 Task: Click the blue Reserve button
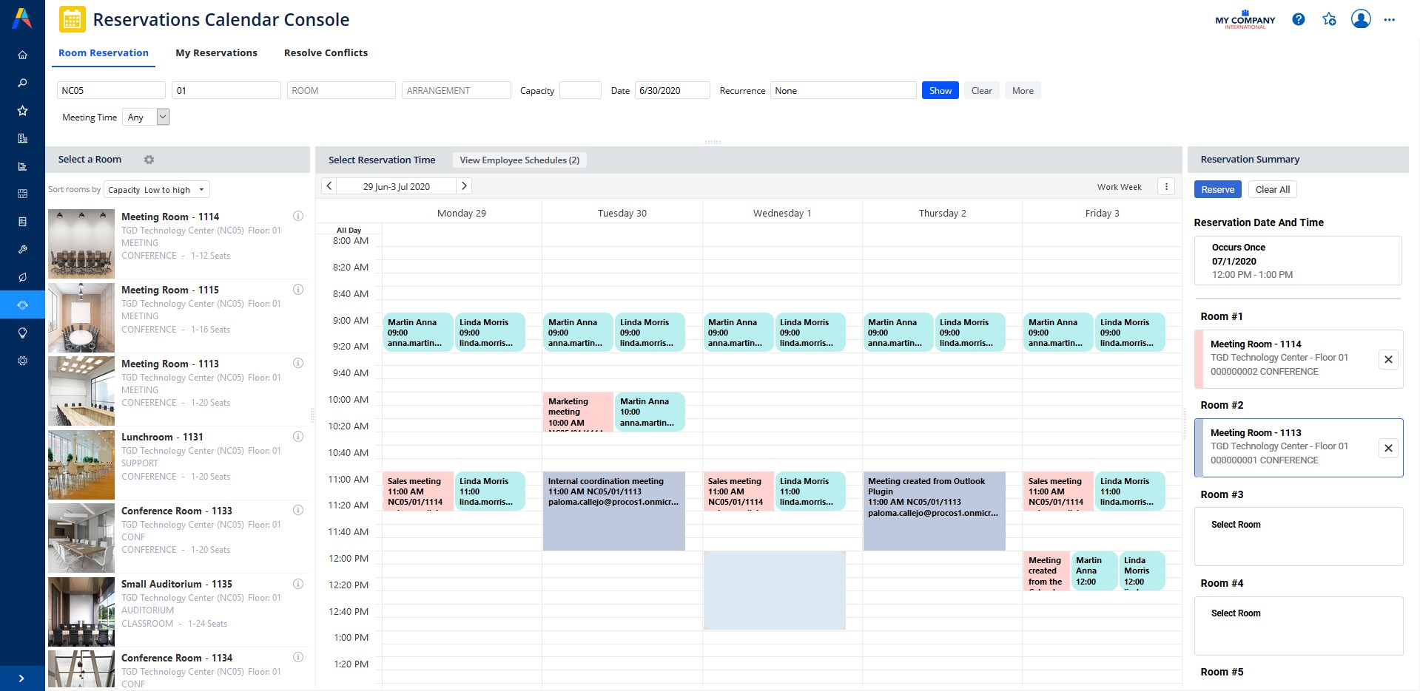click(x=1217, y=190)
